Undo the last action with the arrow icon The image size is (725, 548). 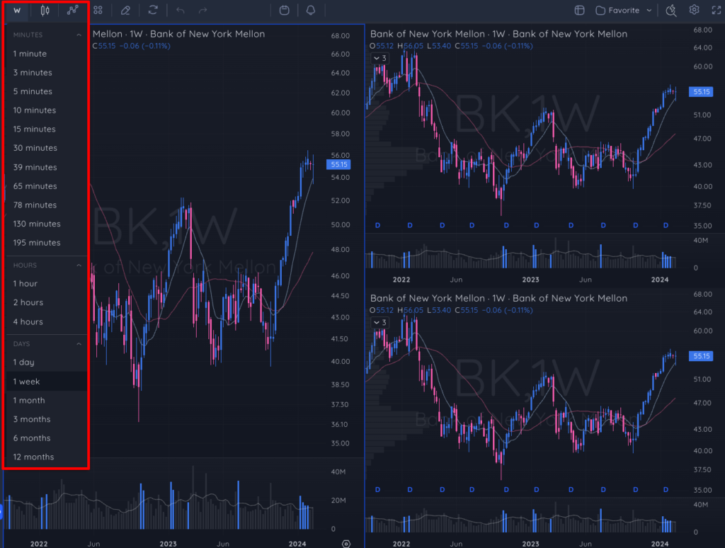click(x=181, y=10)
